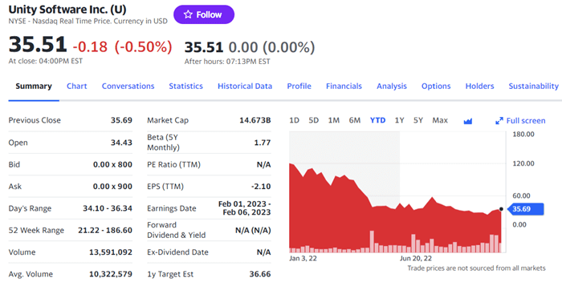This screenshot has height=298, width=562.
Task: Click the 52 Week Range value
Action: [x=105, y=230]
